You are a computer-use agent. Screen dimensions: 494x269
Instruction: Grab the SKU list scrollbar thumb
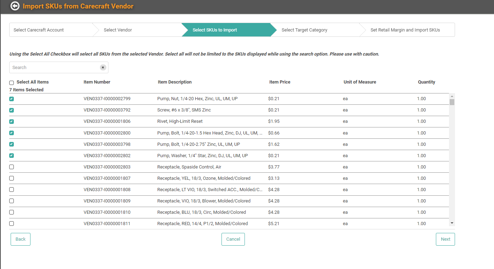point(452,102)
